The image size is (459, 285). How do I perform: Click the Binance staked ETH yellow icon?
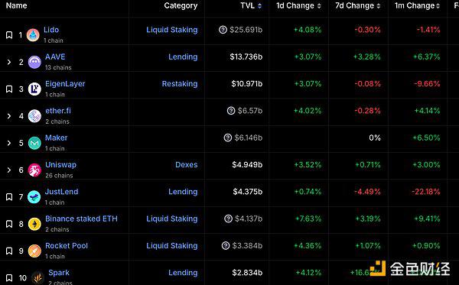34,224
